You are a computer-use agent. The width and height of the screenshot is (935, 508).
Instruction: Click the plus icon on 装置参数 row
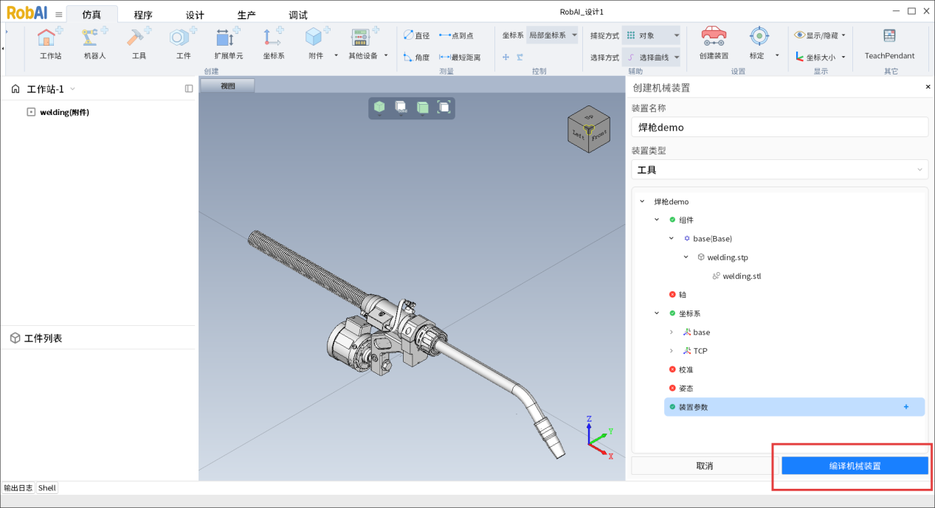point(906,407)
